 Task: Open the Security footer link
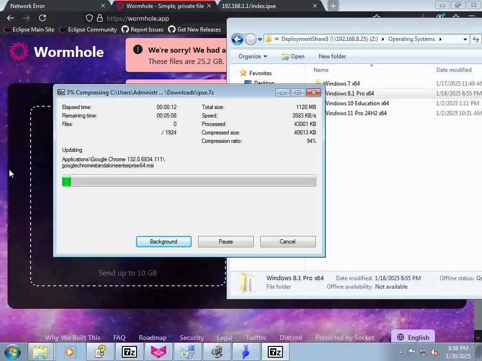(192, 337)
